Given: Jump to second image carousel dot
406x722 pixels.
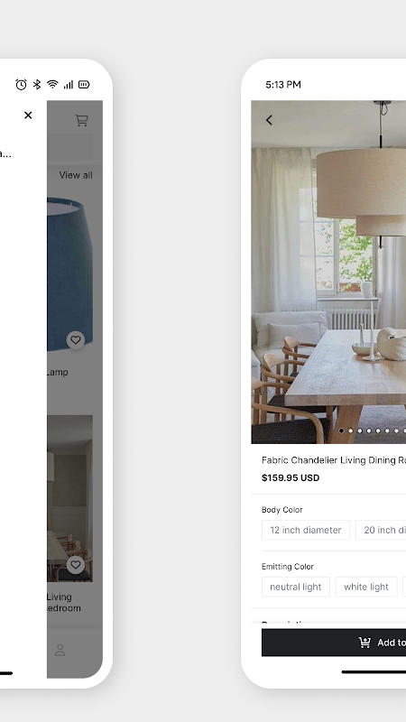Looking at the screenshot, I should pos(351,431).
